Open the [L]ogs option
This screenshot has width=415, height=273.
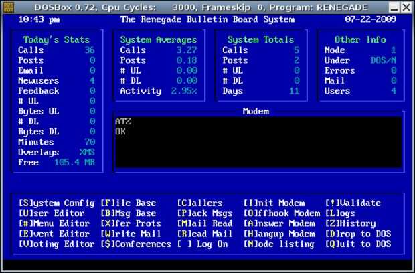[340, 213]
